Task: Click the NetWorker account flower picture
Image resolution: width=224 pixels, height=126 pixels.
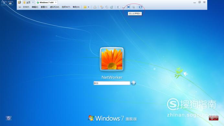Action: click(112, 59)
